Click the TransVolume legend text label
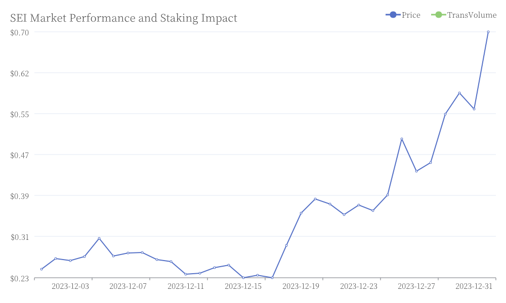 click(472, 15)
